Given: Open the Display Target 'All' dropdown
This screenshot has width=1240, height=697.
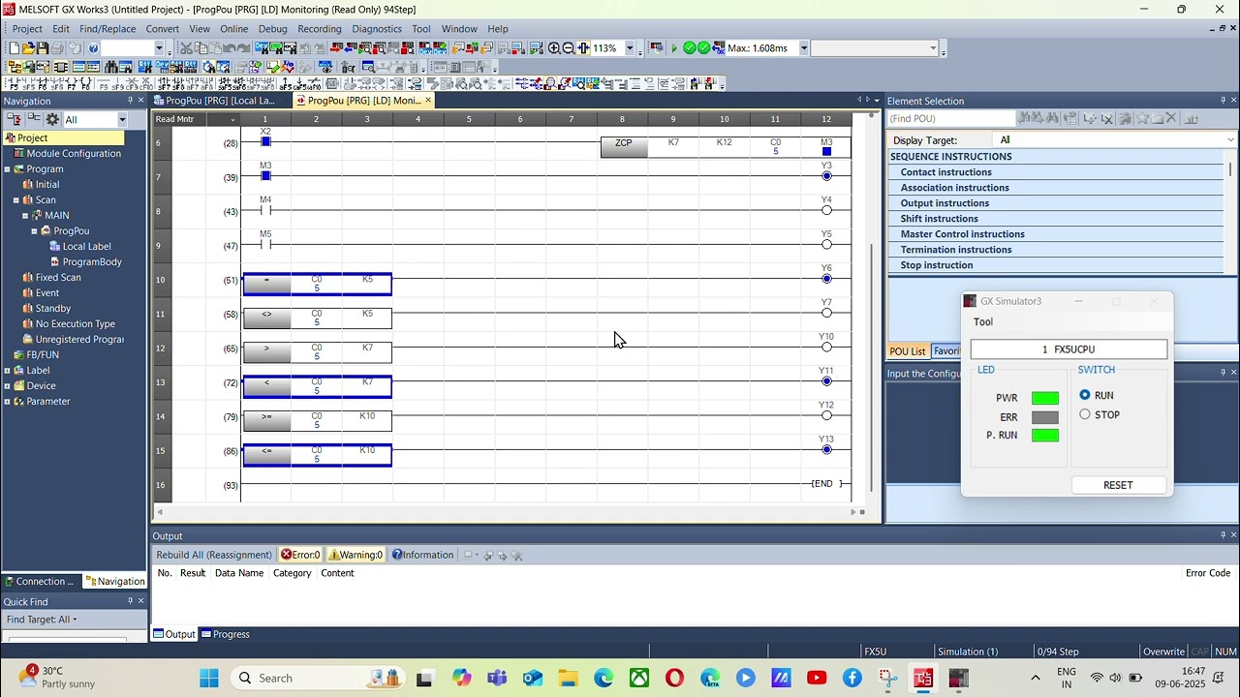Looking at the screenshot, I should tap(1231, 140).
